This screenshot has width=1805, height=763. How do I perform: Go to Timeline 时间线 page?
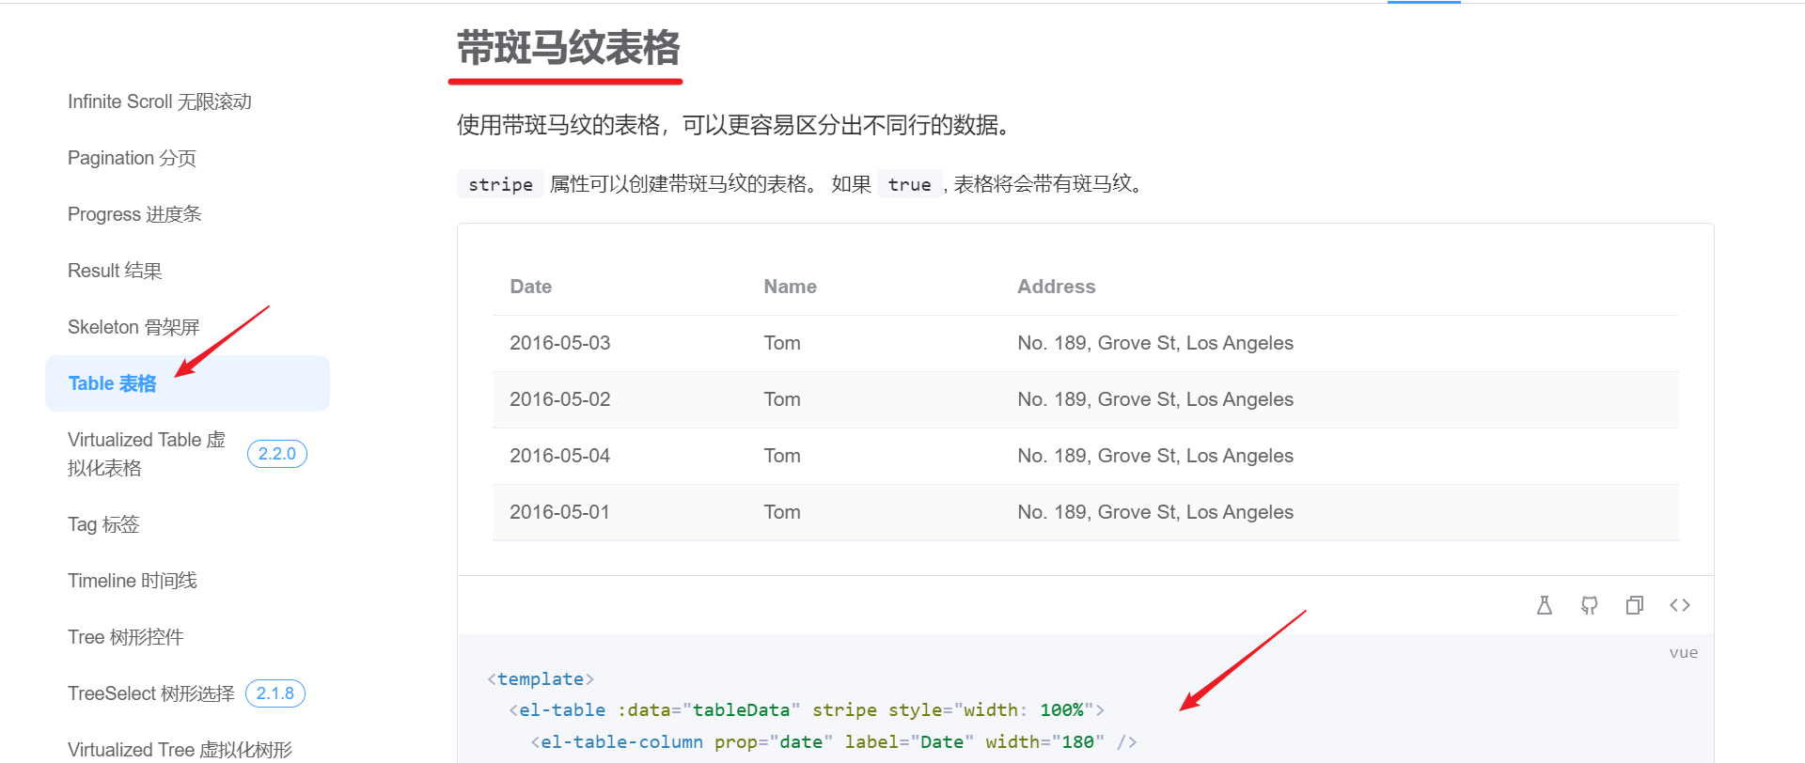(x=133, y=581)
